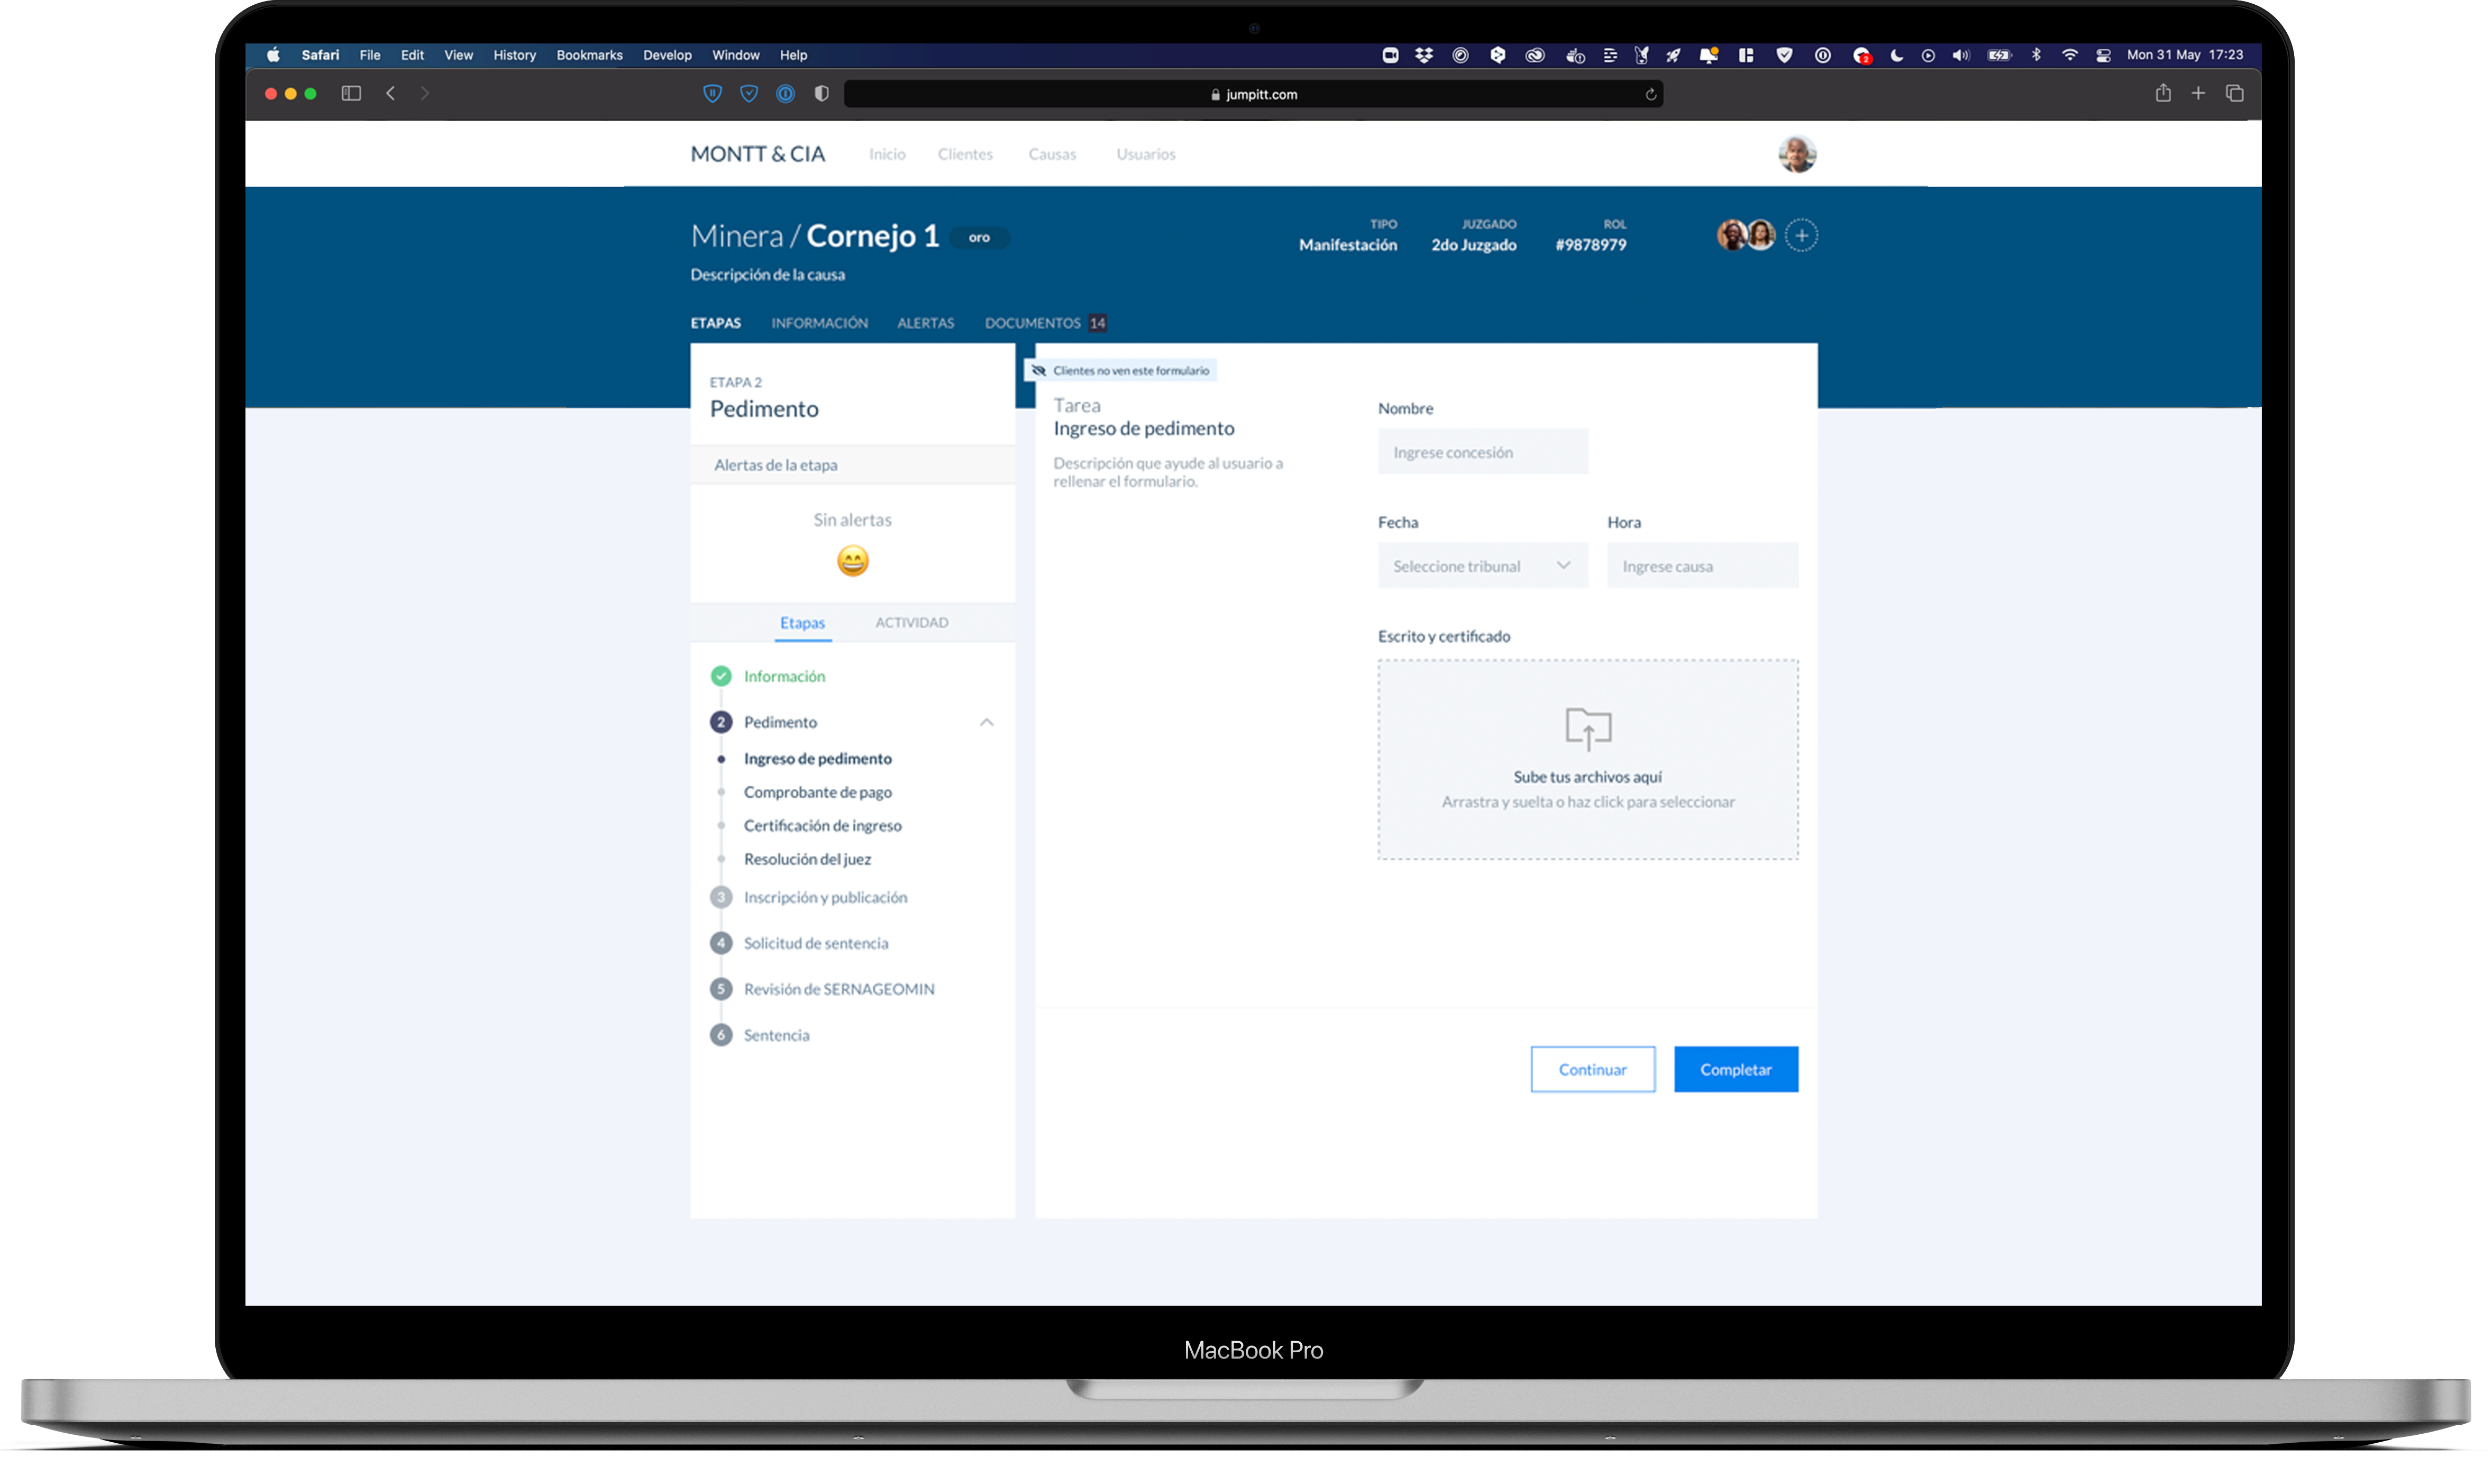Click the Información completed stage
This screenshot has height=1484, width=2492.
(x=784, y=677)
